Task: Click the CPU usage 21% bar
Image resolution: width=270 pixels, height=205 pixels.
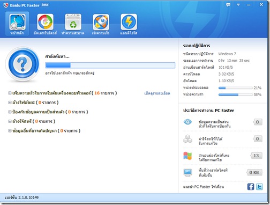Action: coord(236,88)
